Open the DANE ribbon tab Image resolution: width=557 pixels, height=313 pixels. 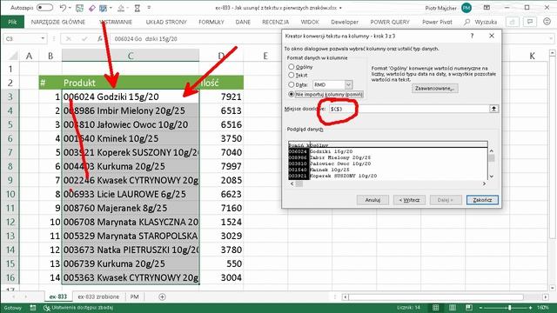243,22
